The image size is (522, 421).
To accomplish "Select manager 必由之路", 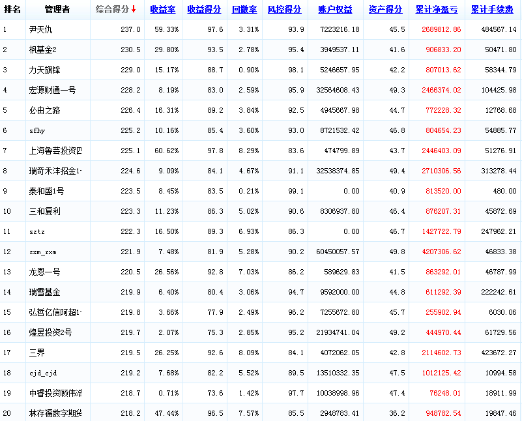I will [x=44, y=111].
